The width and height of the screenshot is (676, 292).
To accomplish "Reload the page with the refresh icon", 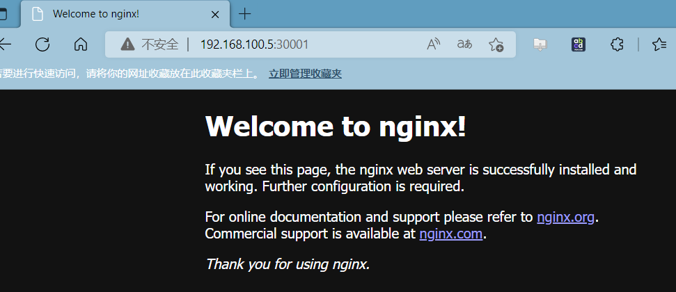I will click(42, 44).
